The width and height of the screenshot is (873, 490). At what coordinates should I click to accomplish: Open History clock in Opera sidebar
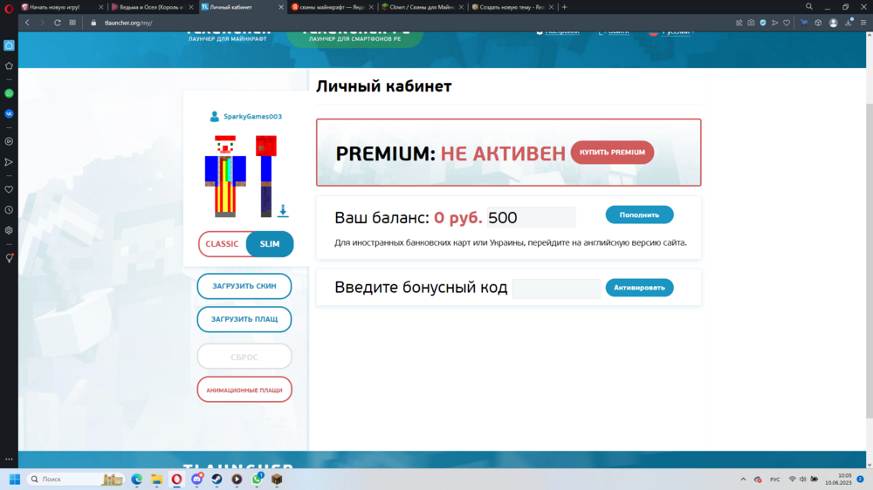coord(9,210)
